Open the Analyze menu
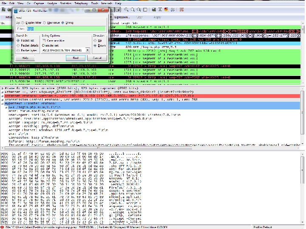306x229 pixels. (52, 3)
